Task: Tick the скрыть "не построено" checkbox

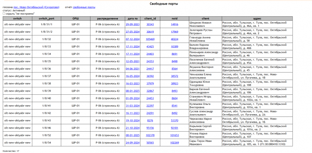Action: [4, 14]
